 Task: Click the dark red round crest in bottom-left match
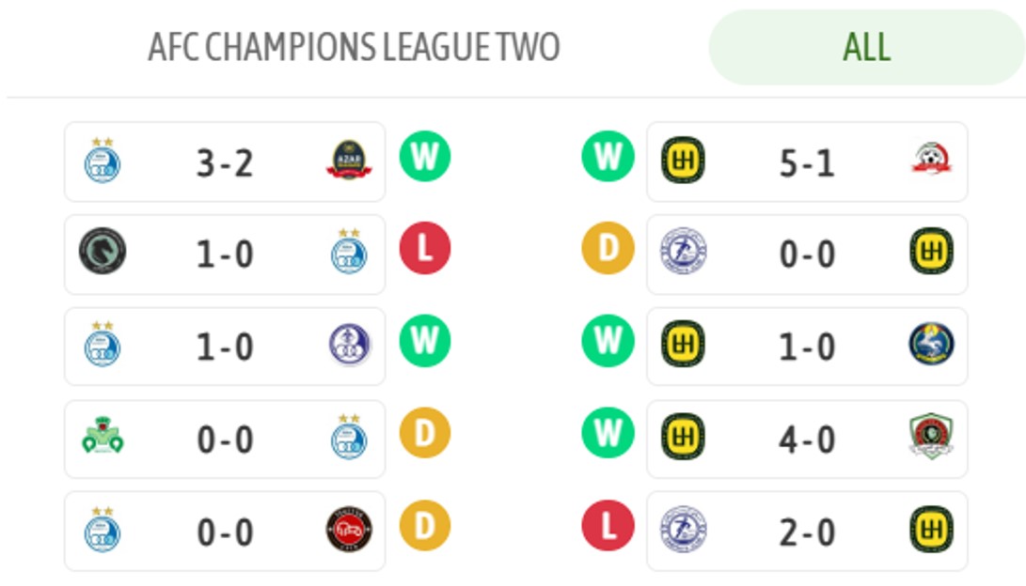coord(349,530)
